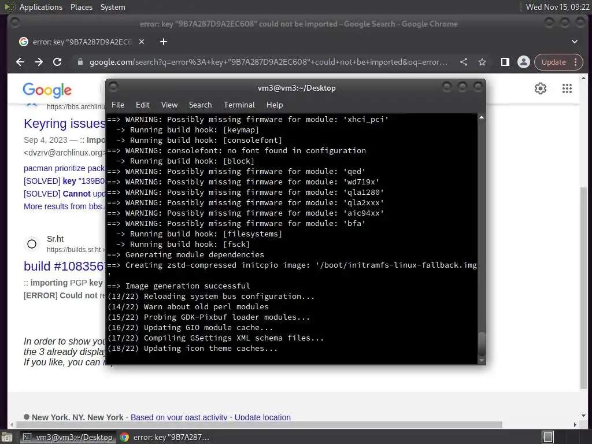
Task: Click the terminal scrollbar thumb
Action: coord(482,343)
